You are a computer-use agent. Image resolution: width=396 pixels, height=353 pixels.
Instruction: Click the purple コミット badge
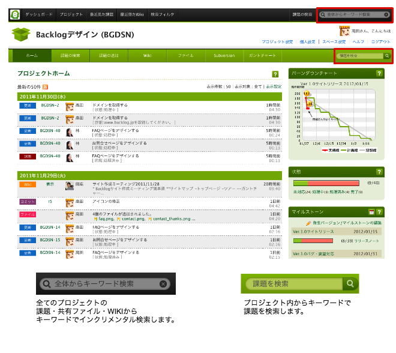coord(28,202)
